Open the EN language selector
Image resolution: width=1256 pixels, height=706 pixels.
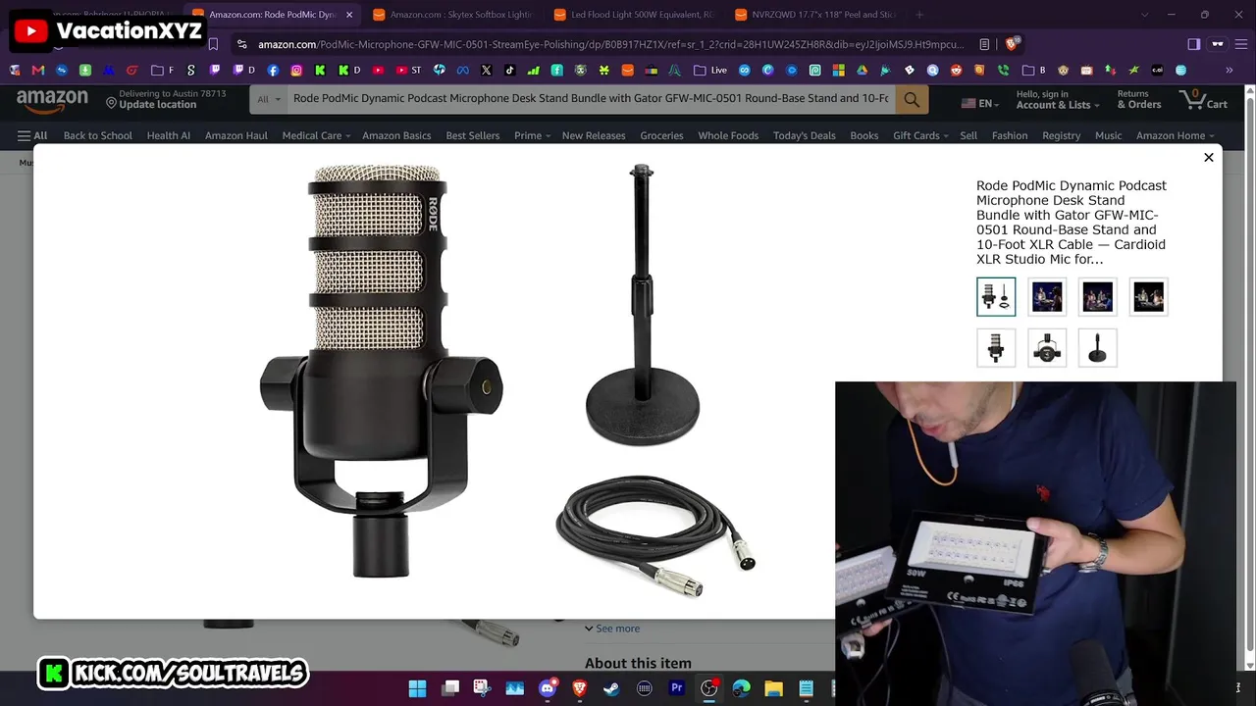coord(978,103)
